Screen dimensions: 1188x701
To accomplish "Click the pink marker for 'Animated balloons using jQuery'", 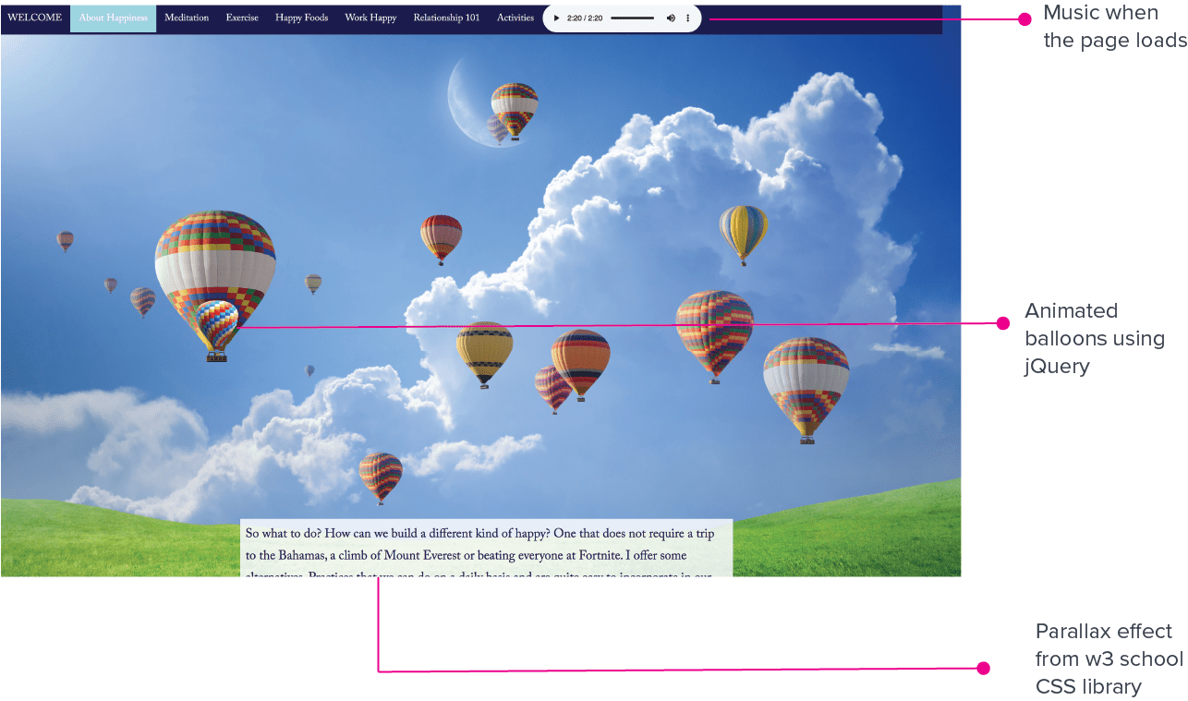I will click(x=1005, y=322).
